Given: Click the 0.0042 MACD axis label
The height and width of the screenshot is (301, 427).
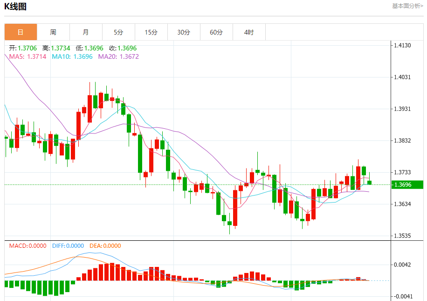Looking at the screenshot, I should (402, 265).
